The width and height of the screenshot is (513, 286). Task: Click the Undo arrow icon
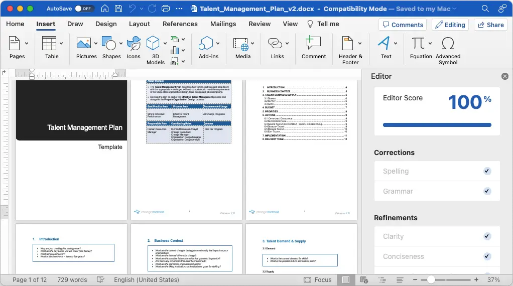coord(132,9)
